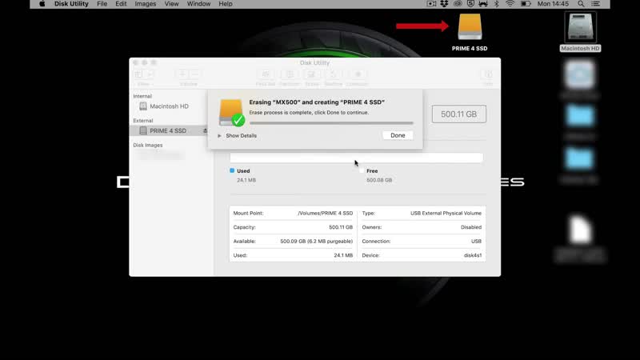Click the shield status icon in menu bar
Screen dimensions: 640x360
(x=470, y=4)
